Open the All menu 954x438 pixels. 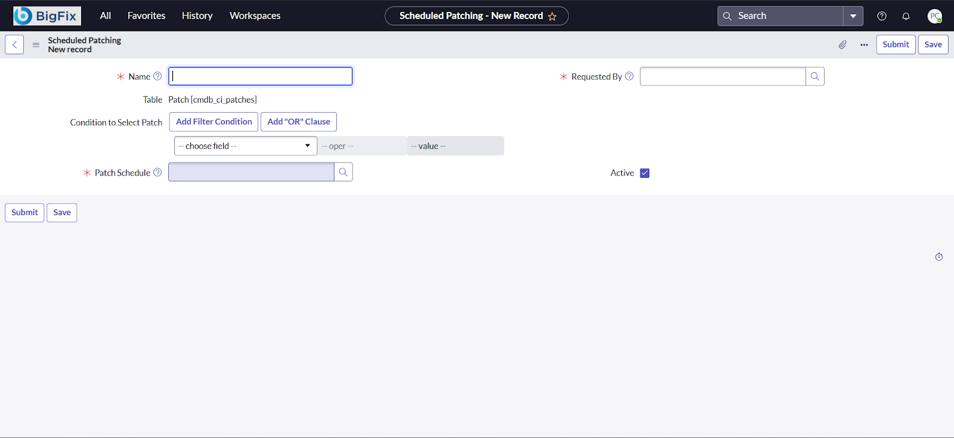[106, 16]
